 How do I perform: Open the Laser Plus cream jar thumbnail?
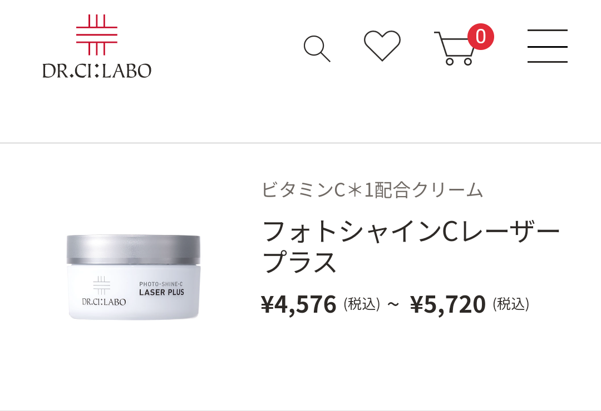click(134, 277)
